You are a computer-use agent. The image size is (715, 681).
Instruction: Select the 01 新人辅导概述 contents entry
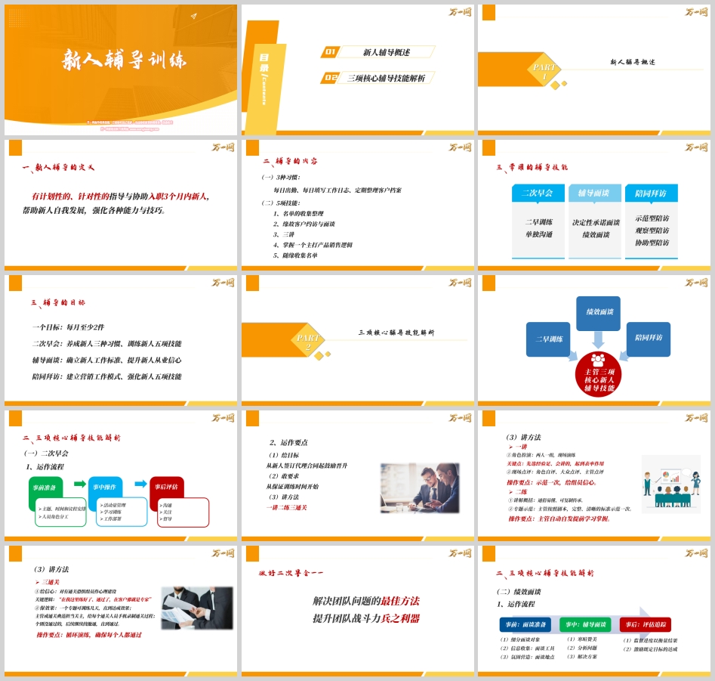378,52
